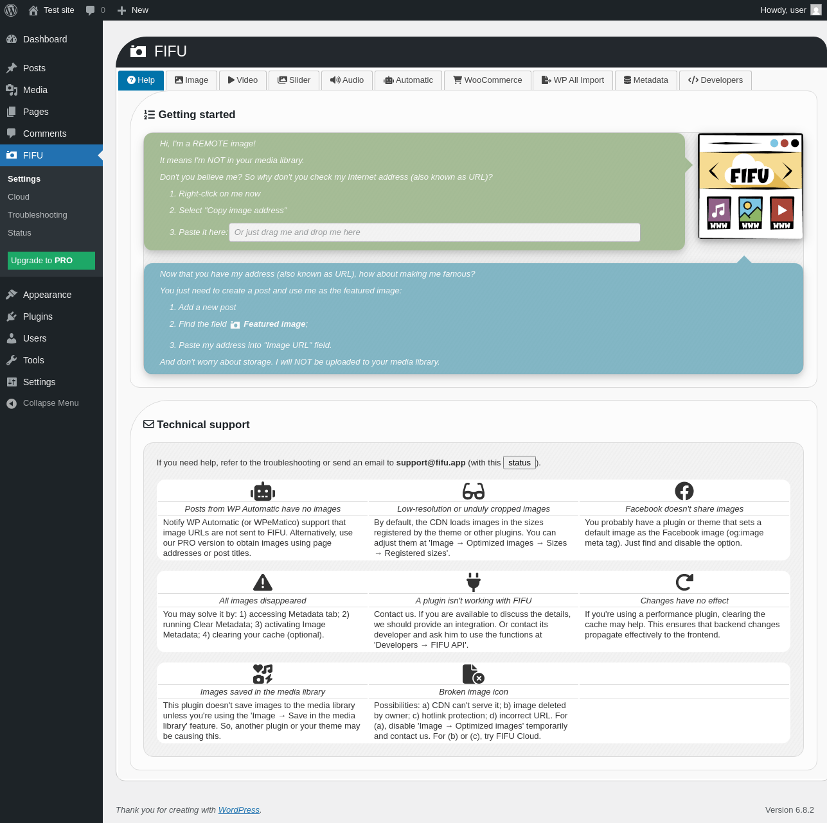Open Plugins in the sidebar

51,316
